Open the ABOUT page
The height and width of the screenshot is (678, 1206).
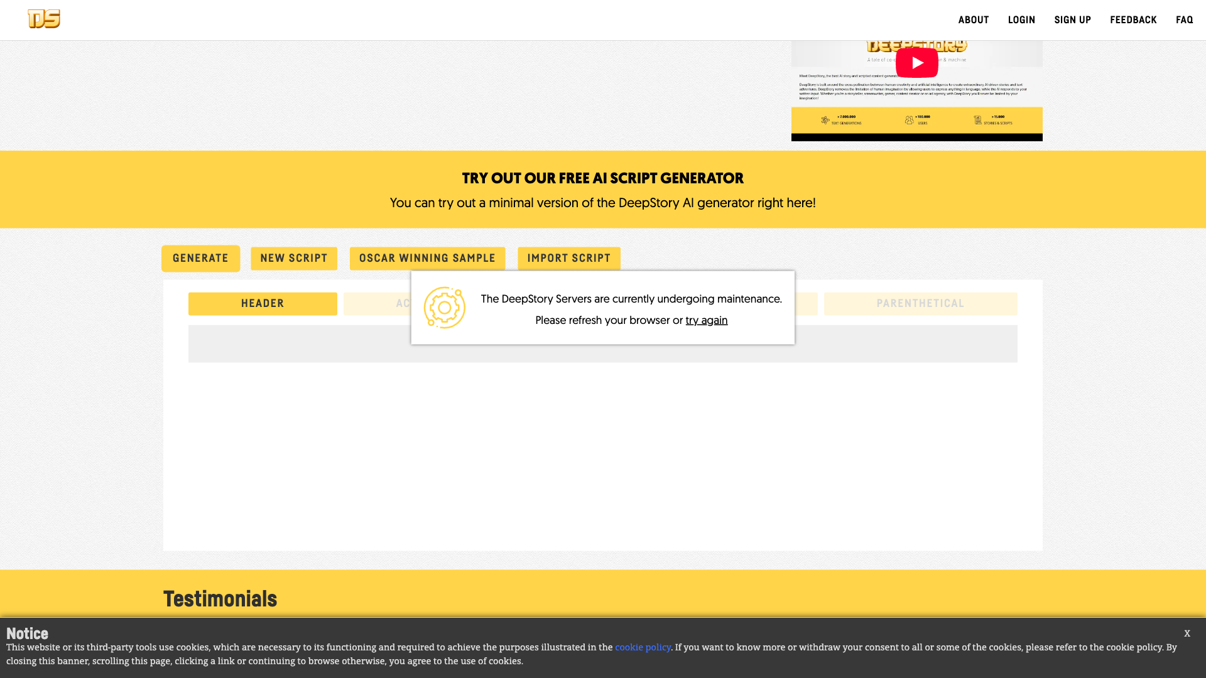[973, 20]
